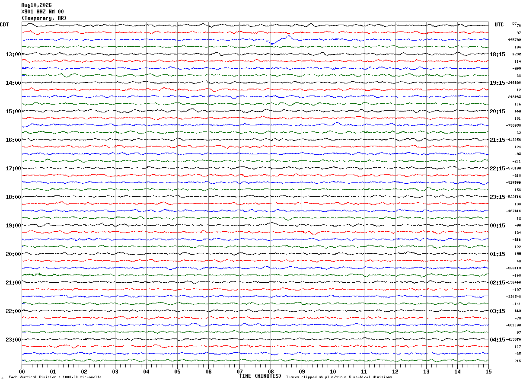Click the 00 minute axis tick label
Image resolution: width=523 pixels, height=383 pixels.
pyautogui.click(x=22, y=372)
